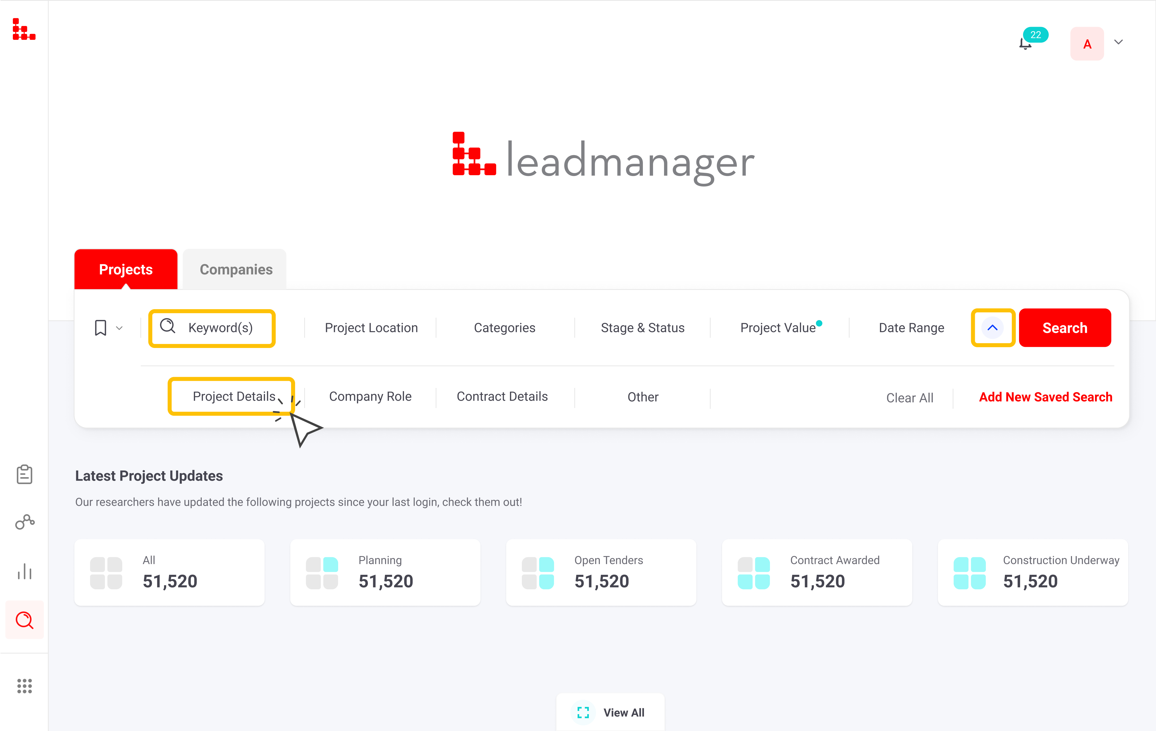
Task: Click the user avatar labeled A
Action: coord(1087,44)
